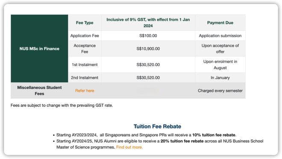Click the 'Application submission' cell
282x159 pixels.
pos(220,36)
